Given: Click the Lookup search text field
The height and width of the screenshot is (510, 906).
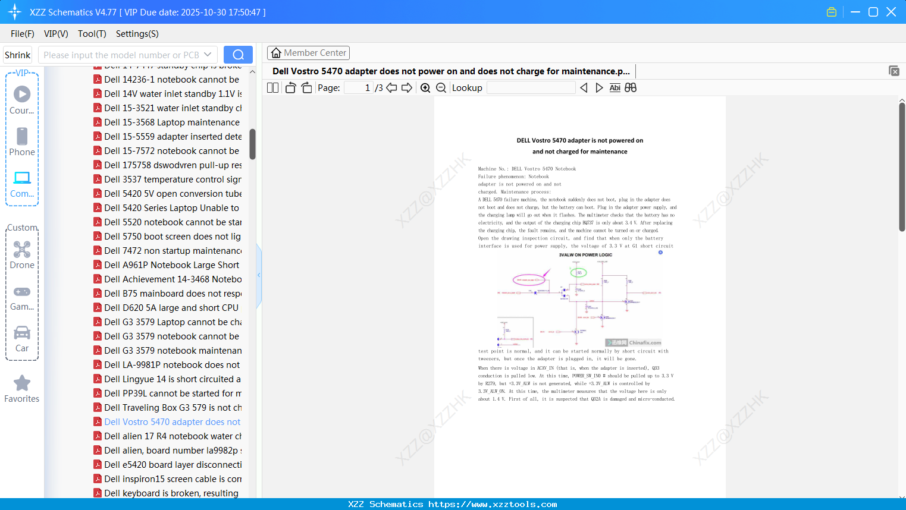Looking at the screenshot, I should click(531, 88).
